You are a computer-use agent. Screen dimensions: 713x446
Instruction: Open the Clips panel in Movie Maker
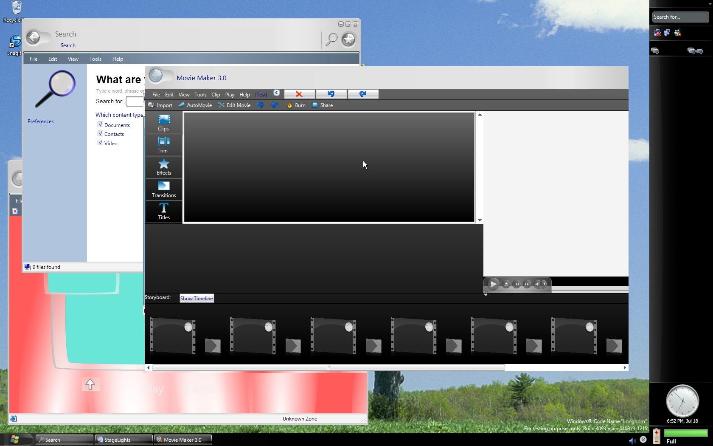click(164, 122)
